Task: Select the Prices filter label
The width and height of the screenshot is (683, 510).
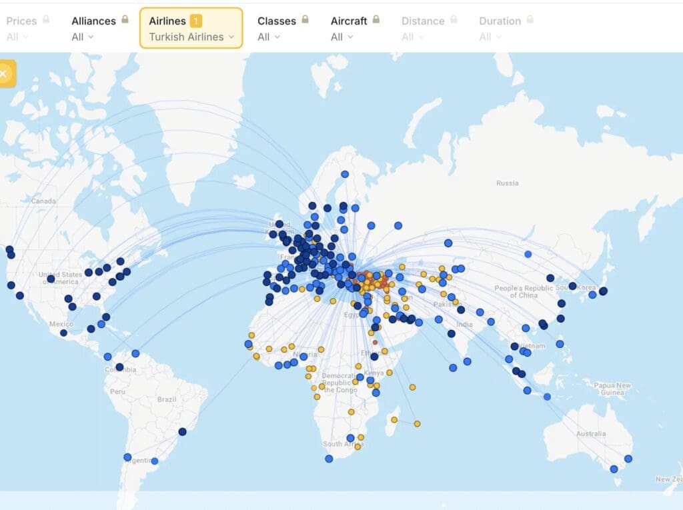Action: (x=21, y=21)
